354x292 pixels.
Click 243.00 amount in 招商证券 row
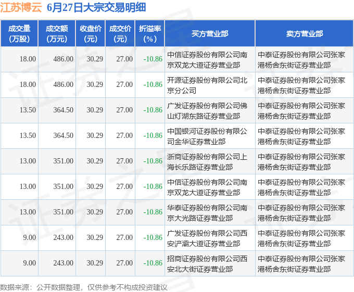(x=63, y=263)
